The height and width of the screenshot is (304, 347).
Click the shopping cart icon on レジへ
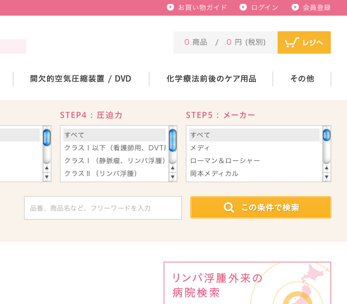coord(292,42)
